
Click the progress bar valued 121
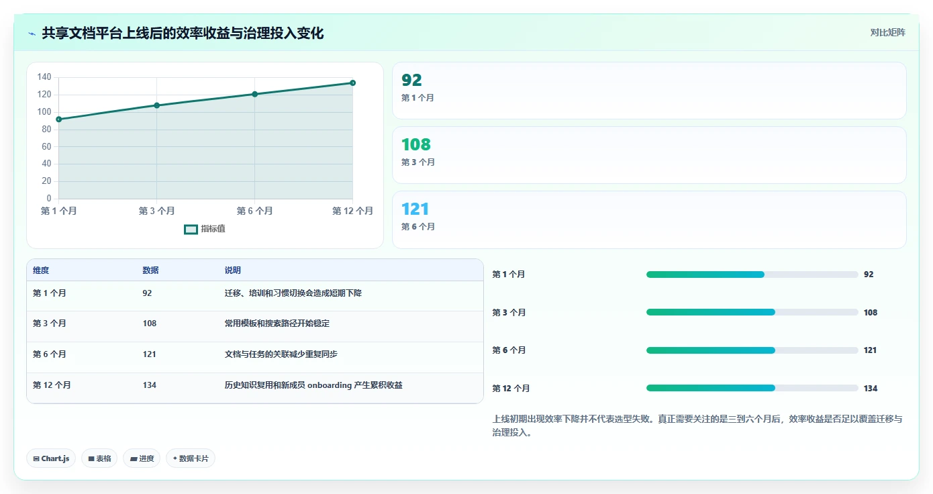pos(752,350)
